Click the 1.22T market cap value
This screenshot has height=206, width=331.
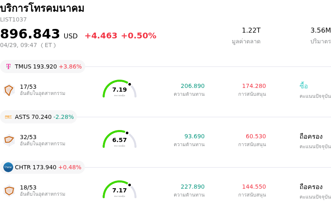[251, 30]
